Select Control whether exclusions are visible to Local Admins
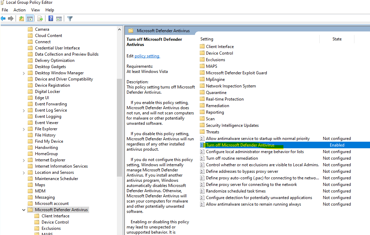This screenshot has width=370, height=235. 263,165
